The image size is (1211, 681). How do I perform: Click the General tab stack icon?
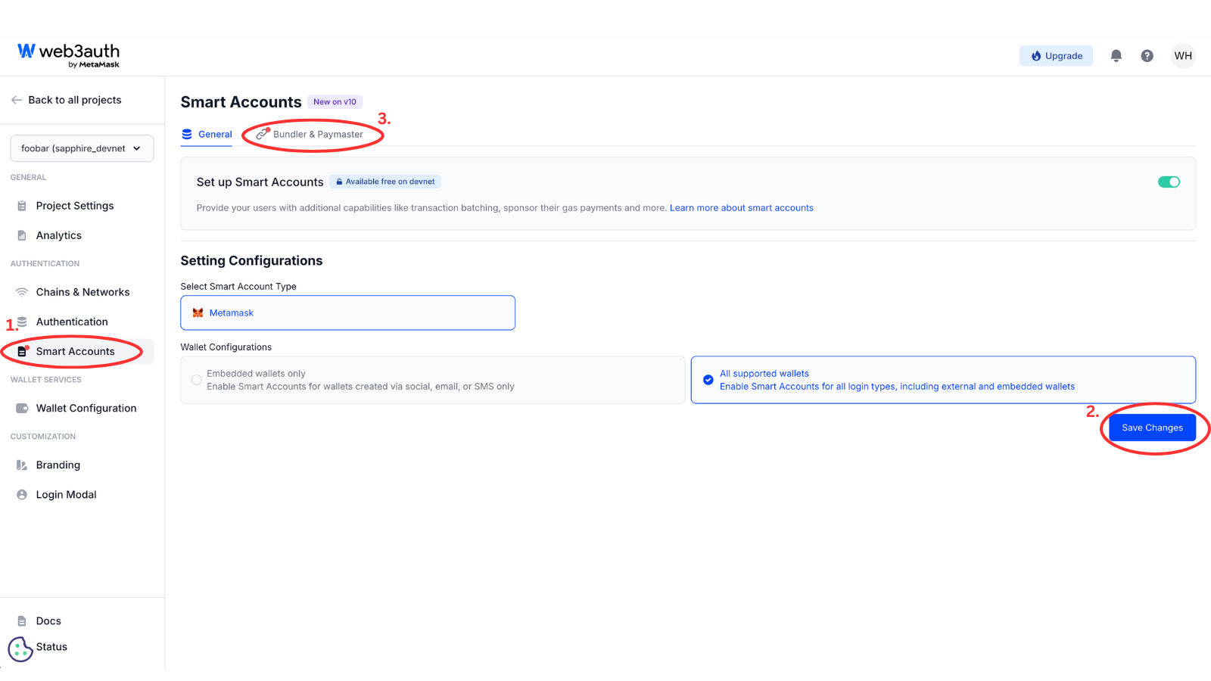187,135
